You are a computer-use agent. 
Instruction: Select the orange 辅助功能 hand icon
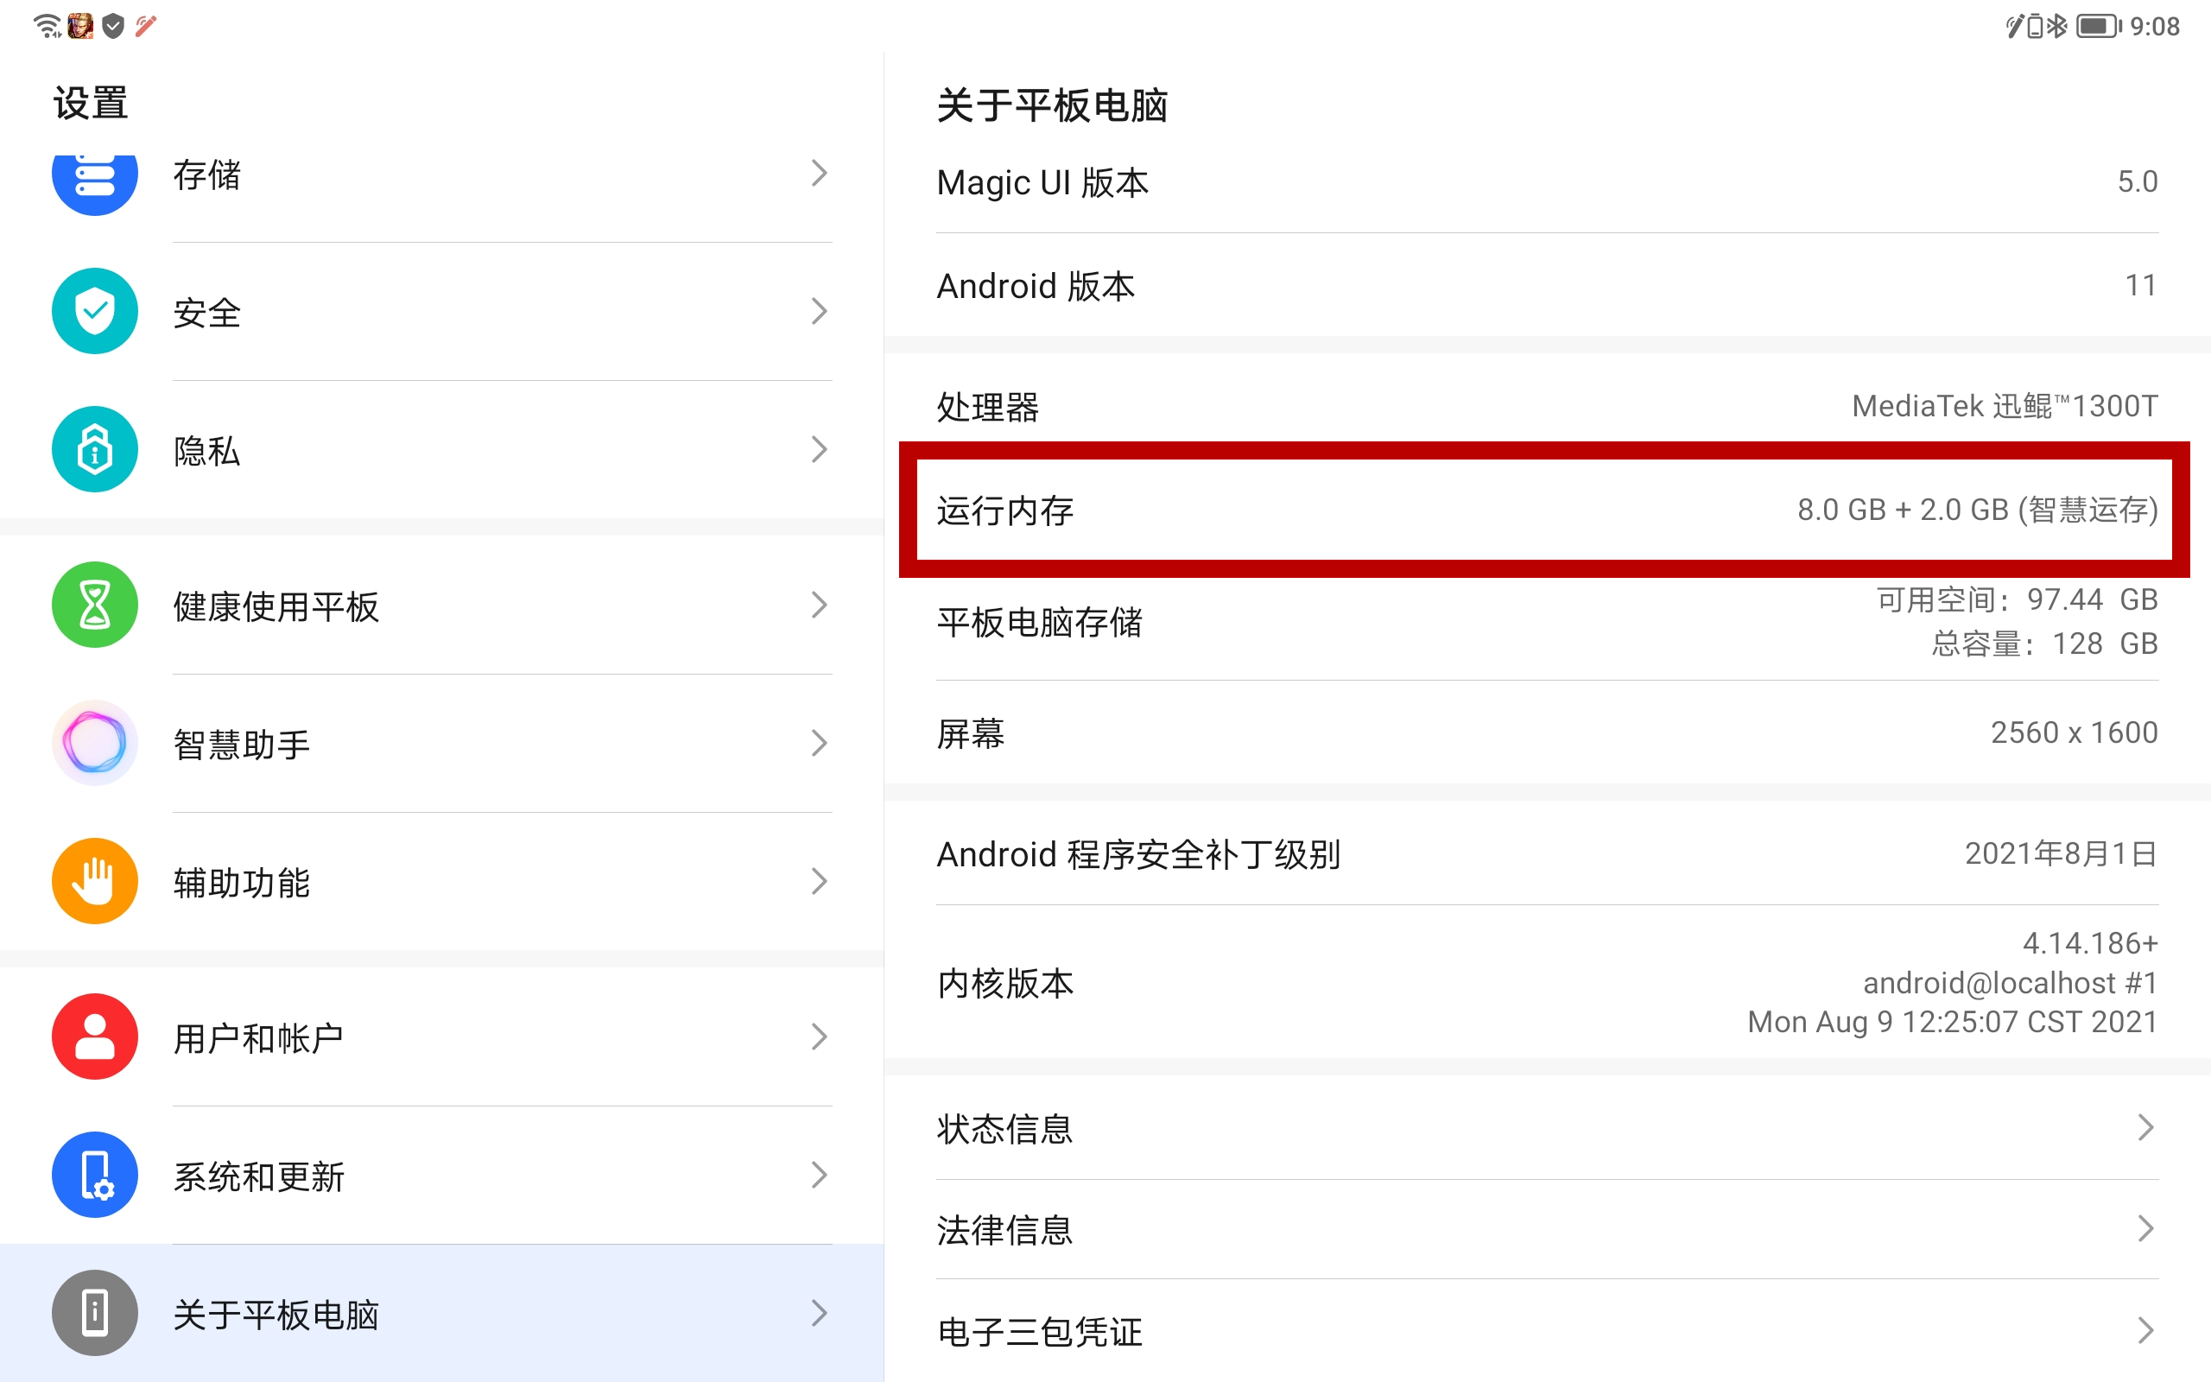[x=95, y=880]
